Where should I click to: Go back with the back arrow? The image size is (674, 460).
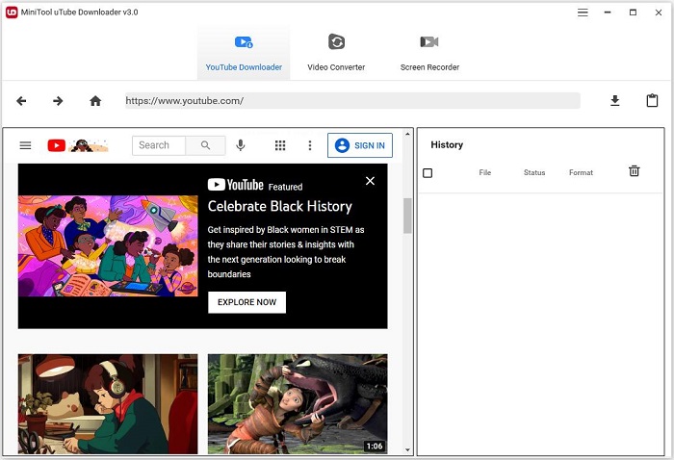pos(21,101)
